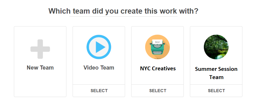Viewport: 254px width, 106px height.
Task: Click the NYC Creatives team name
Action: pyautogui.click(x=158, y=69)
